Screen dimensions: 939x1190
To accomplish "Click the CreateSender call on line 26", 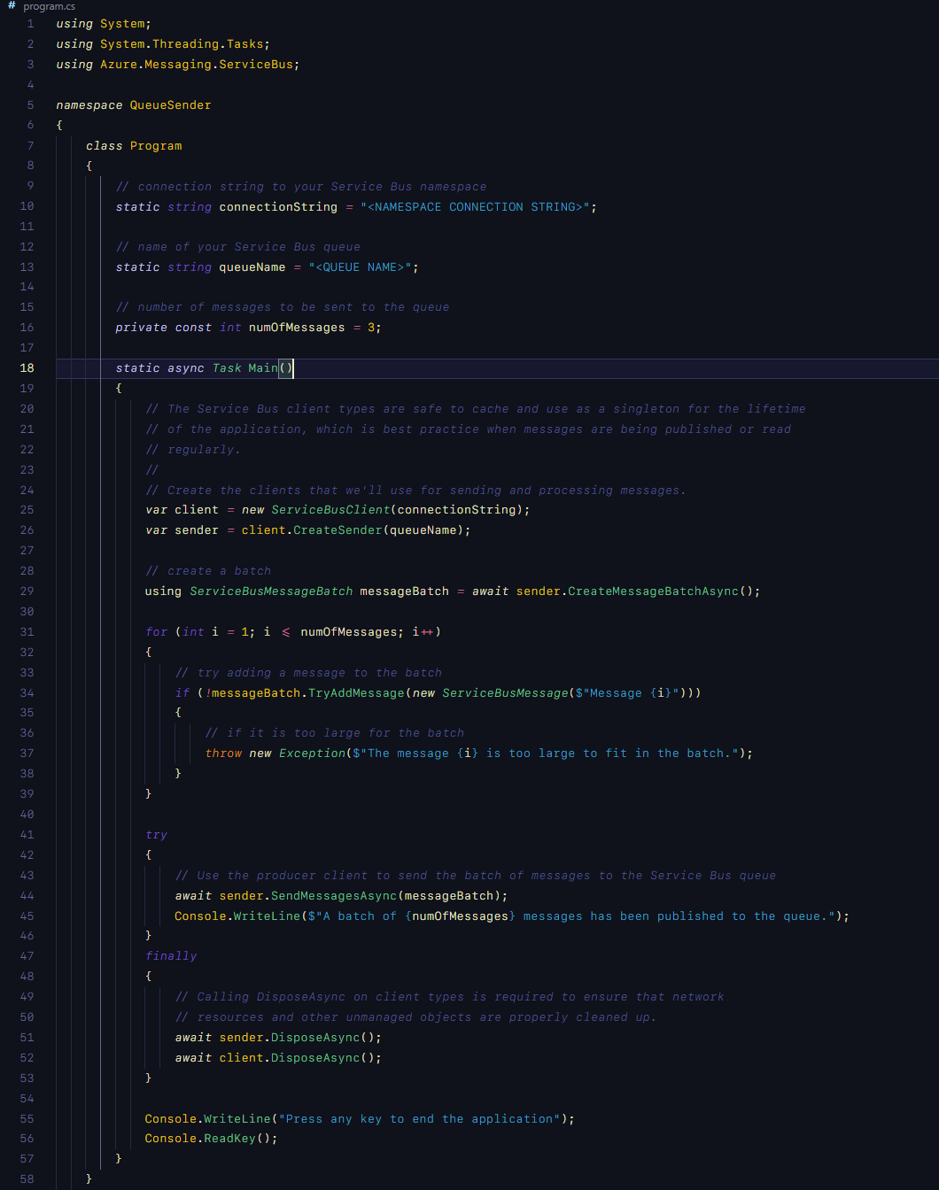I will [338, 529].
